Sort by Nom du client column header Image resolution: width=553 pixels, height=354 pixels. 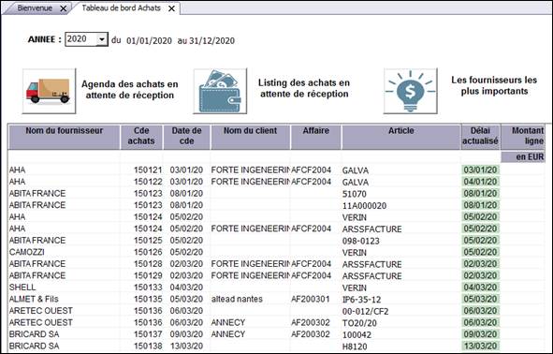click(x=251, y=137)
